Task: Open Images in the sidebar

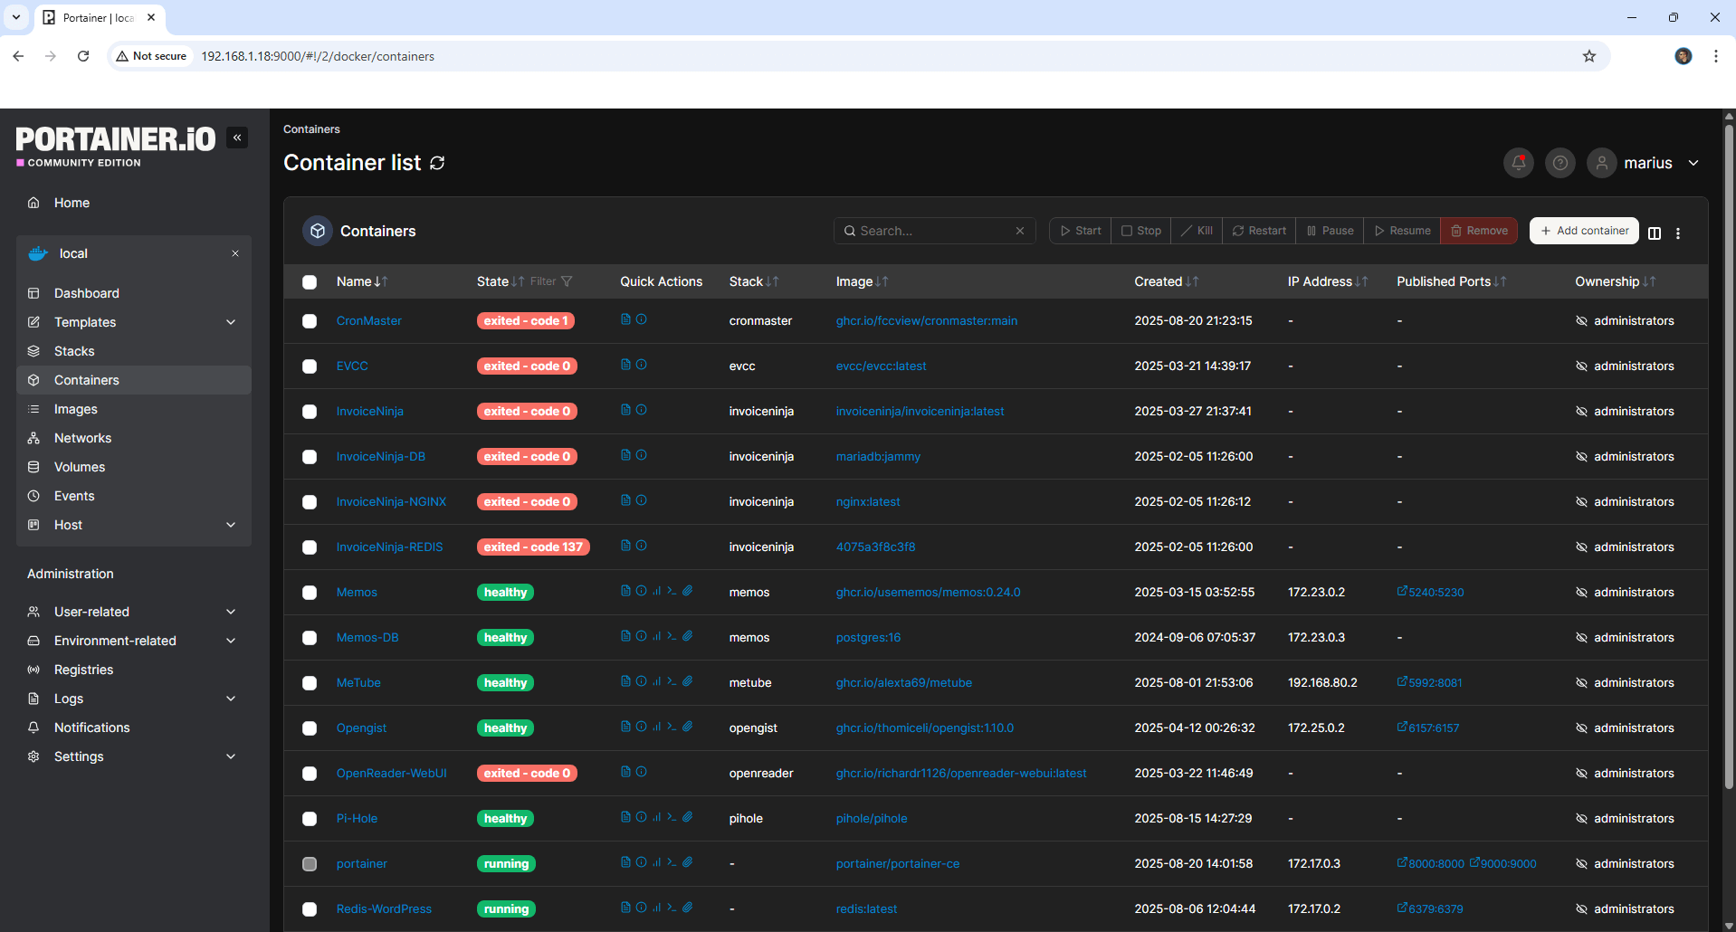Action: (134, 409)
